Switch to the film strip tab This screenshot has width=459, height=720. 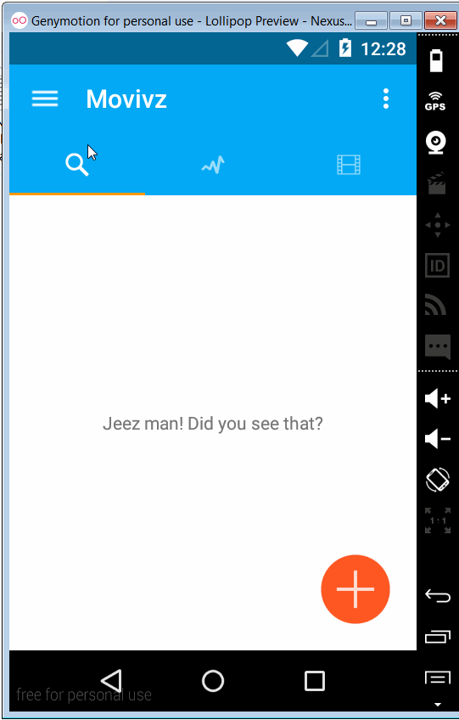click(x=349, y=165)
